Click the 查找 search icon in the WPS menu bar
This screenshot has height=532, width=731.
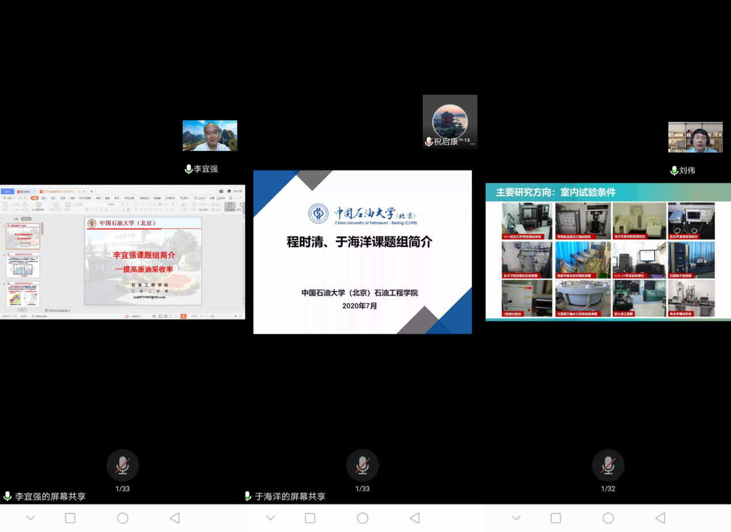pyautogui.click(x=183, y=198)
